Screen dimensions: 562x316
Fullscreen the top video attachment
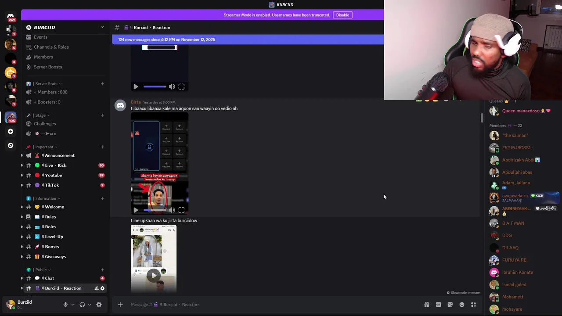[181, 87]
